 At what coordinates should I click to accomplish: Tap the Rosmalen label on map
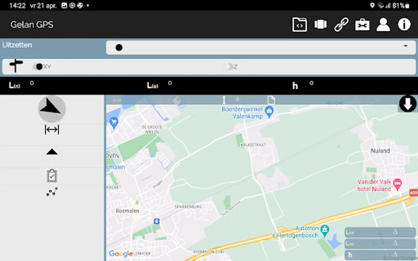(127, 211)
